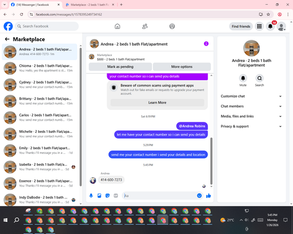Open Emily conversation in the list

tap(39, 150)
